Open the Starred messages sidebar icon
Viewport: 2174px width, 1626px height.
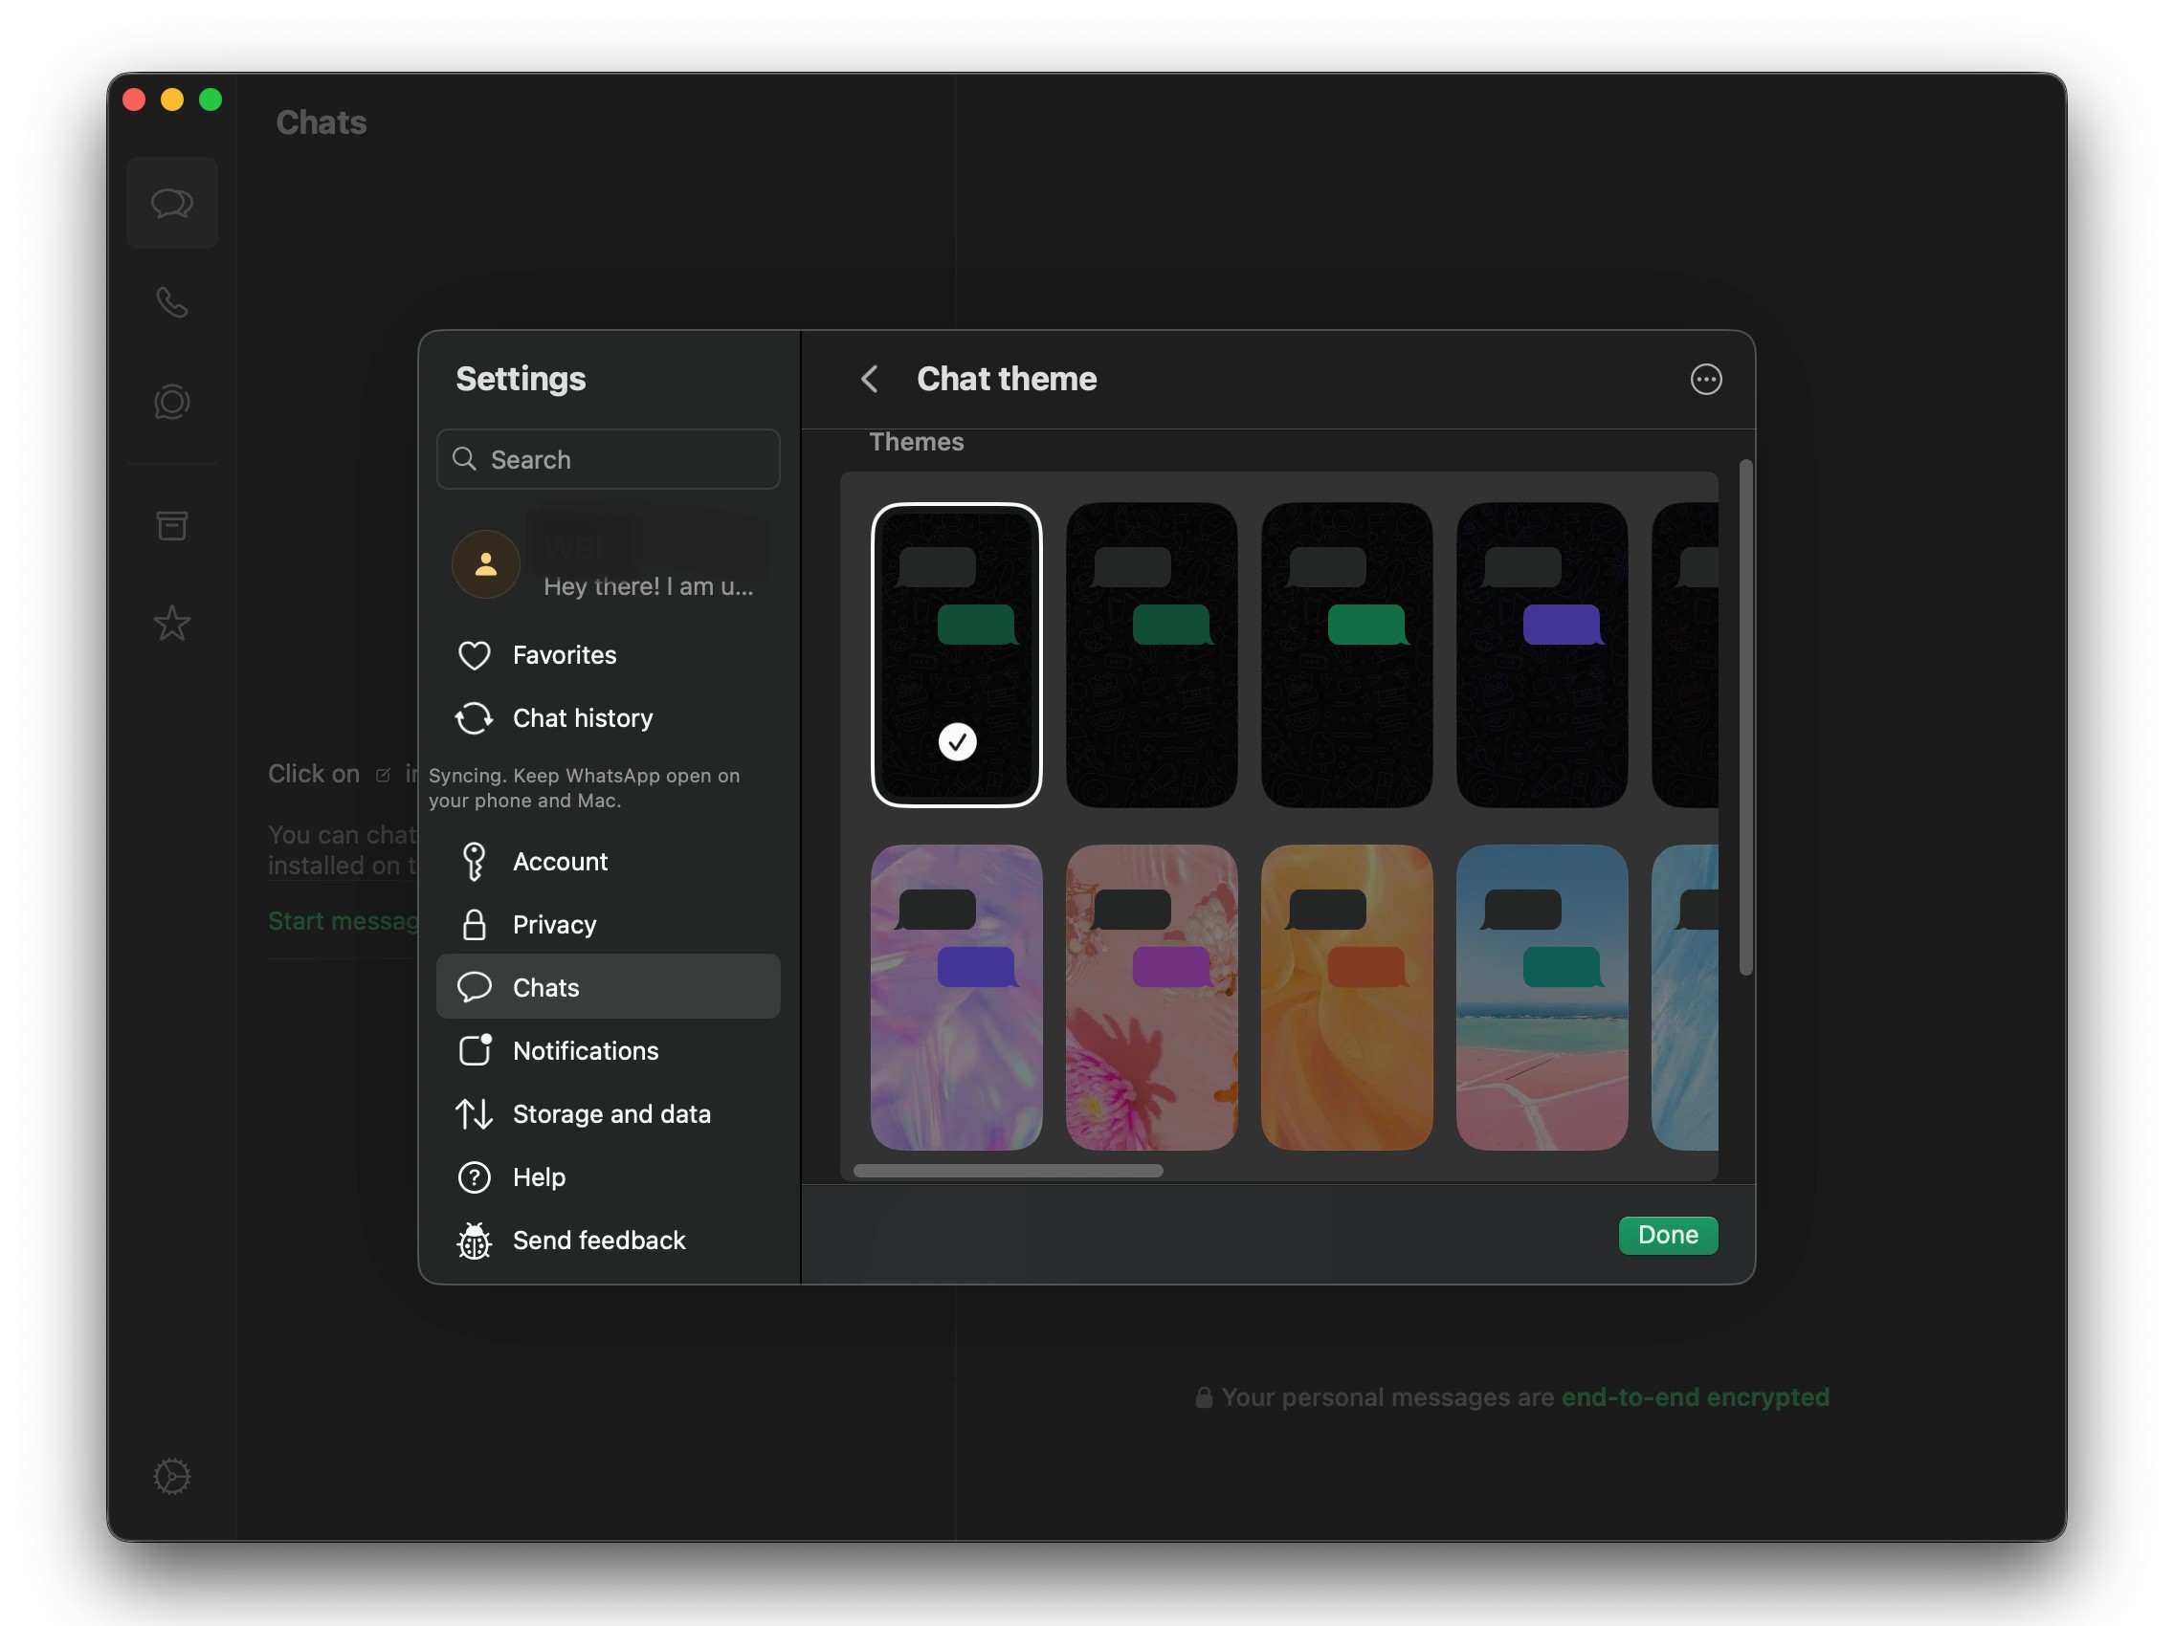coord(173,623)
